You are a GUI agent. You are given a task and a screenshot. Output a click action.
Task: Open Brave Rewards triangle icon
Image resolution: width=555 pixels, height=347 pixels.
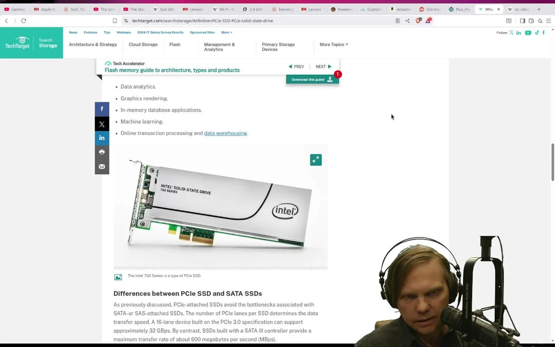click(x=428, y=21)
